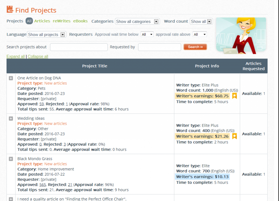Click into the "Search projects about" field
The image size is (279, 201).
click(x=78, y=47)
